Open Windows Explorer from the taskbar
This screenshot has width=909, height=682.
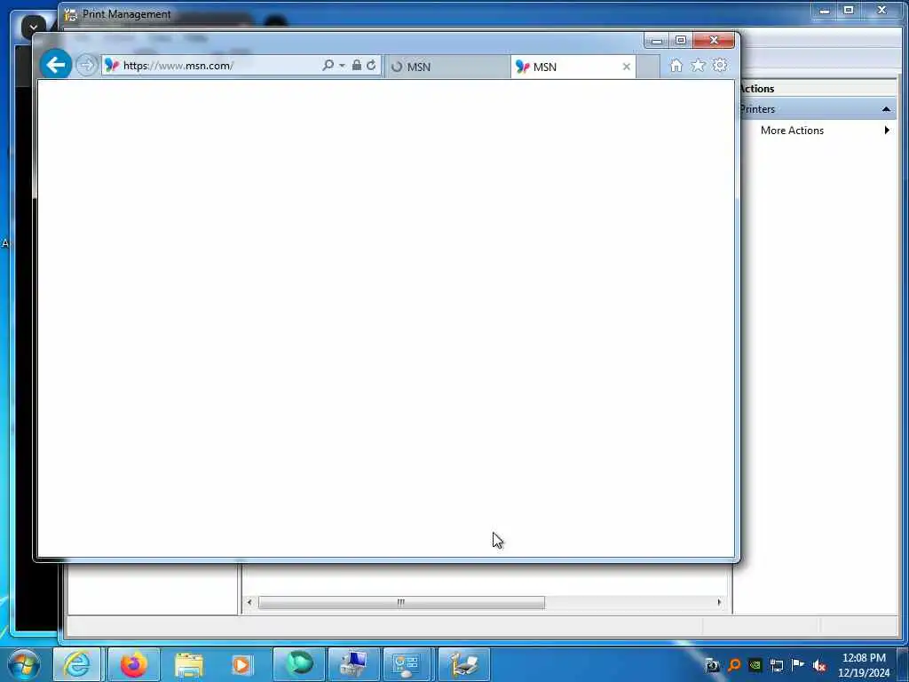coord(189,664)
